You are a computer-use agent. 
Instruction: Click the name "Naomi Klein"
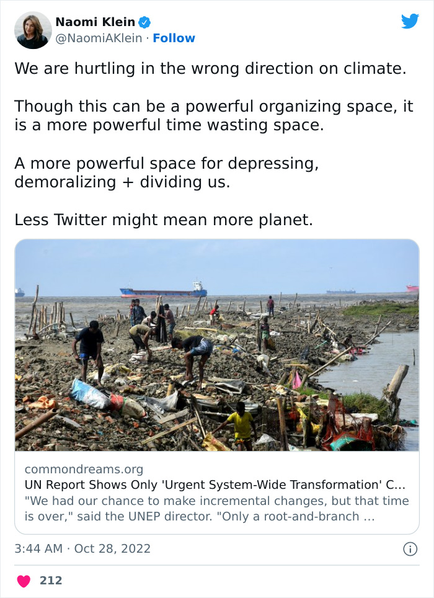pyautogui.click(x=96, y=20)
